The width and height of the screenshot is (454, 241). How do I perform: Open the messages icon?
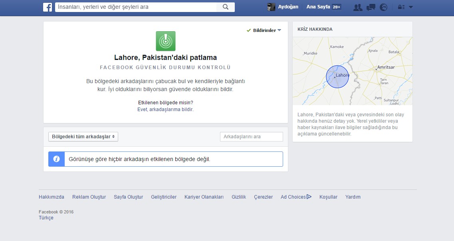pyautogui.click(x=371, y=7)
